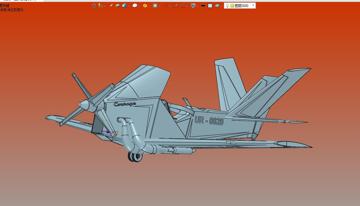Select the small brush toolbar icon
Viewport: 360px width, 206px height.
tap(111, 5)
